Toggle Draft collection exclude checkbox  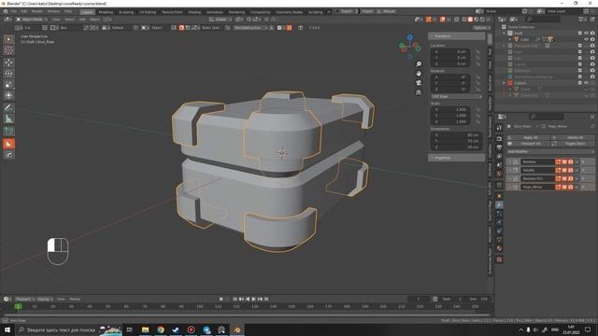click(x=580, y=34)
